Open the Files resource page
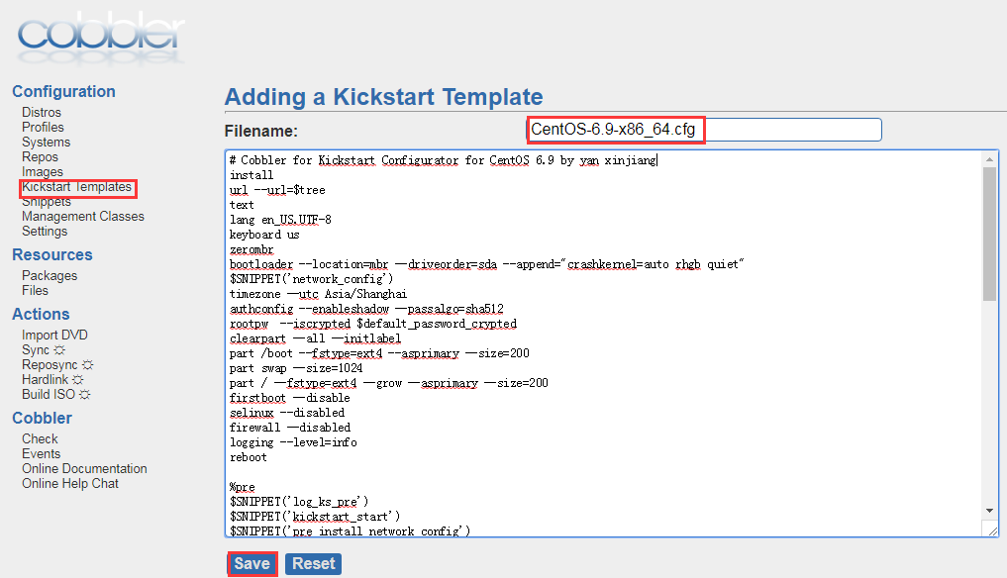 click(35, 290)
